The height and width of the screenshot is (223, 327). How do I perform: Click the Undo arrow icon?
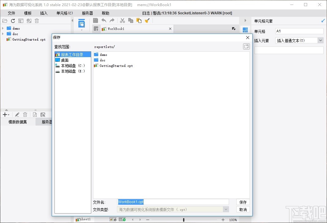[x=104, y=20]
